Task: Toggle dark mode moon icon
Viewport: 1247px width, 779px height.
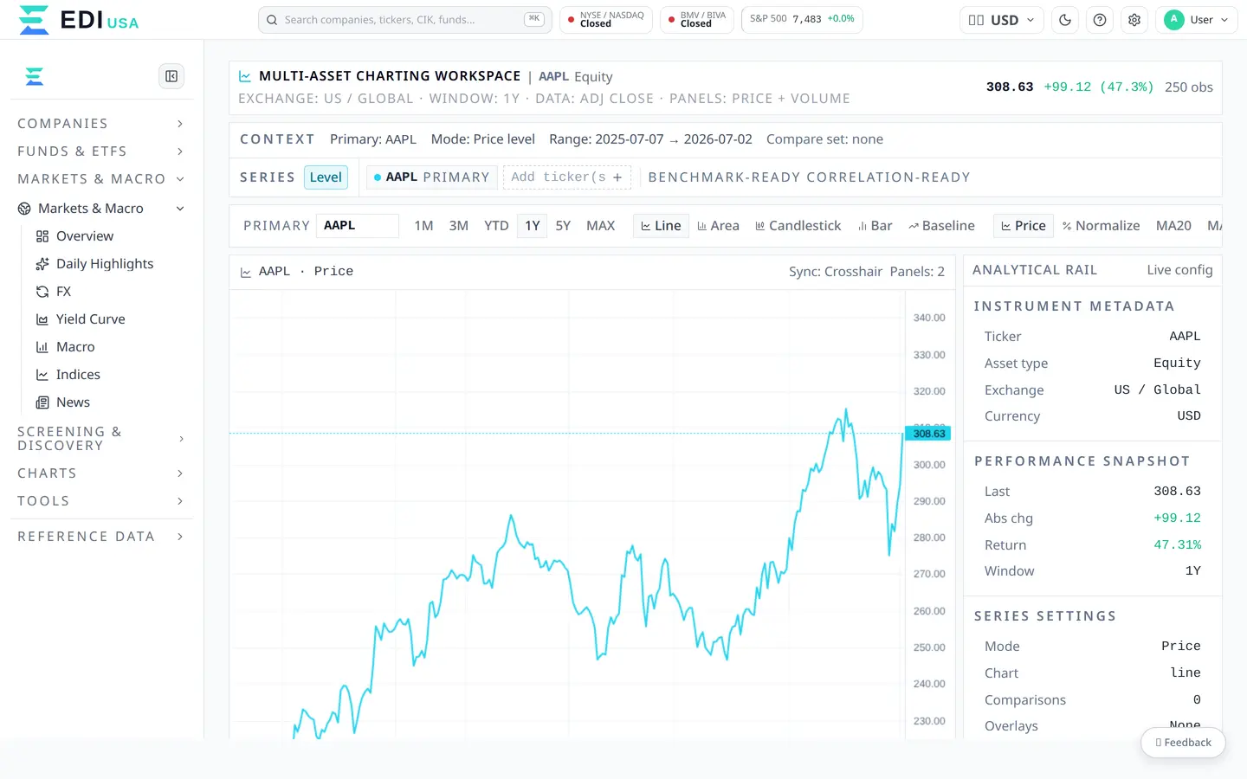Action: click(x=1065, y=20)
